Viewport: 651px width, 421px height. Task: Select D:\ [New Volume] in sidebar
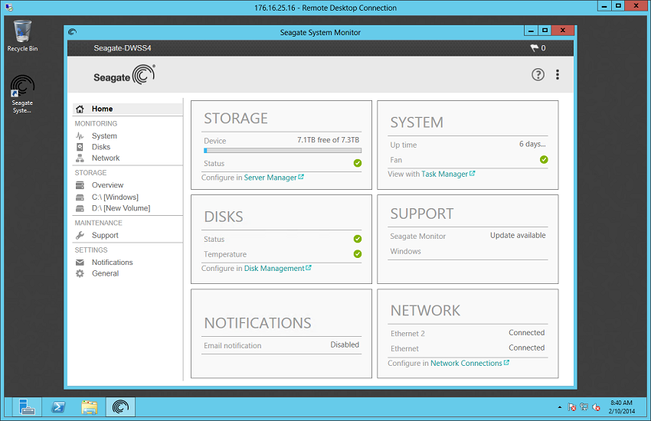[x=121, y=208]
